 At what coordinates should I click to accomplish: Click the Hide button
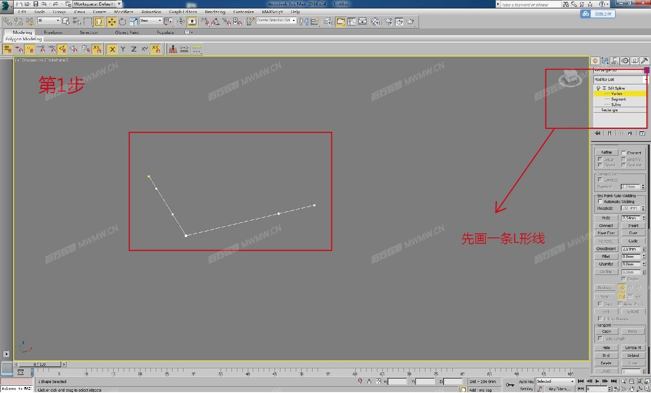606,348
